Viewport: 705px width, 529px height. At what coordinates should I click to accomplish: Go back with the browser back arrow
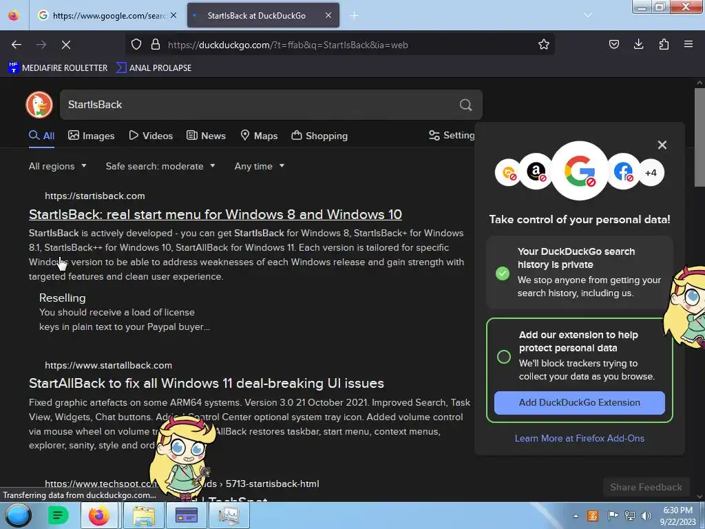click(x=17, y=45)
